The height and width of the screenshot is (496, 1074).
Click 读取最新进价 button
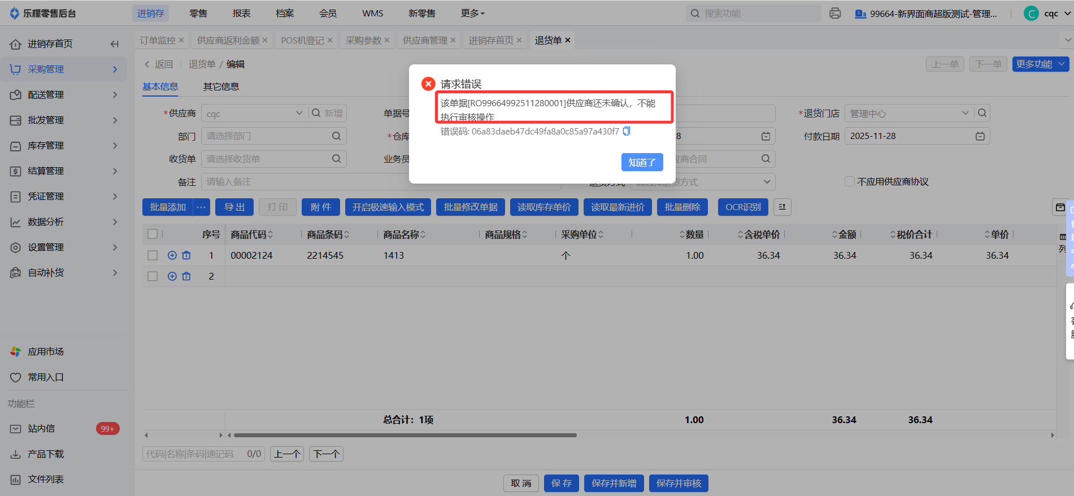[618, 207]
